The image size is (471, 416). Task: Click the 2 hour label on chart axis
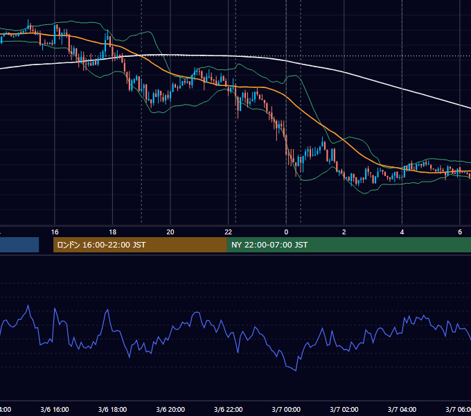coord(344,232)
